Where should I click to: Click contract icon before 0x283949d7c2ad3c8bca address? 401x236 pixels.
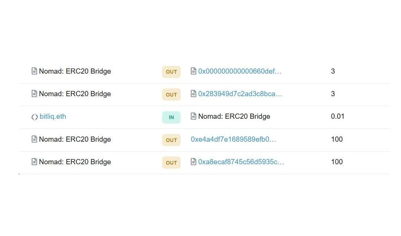click(x=194, y=94)
